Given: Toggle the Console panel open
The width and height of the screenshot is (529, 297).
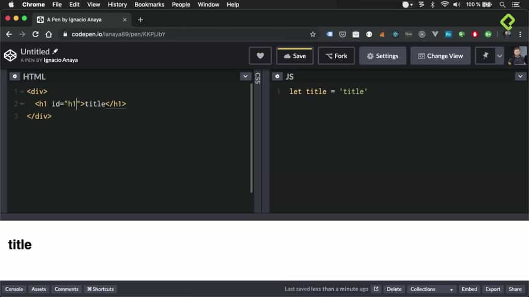Looking at the screenshot, I should point(13,289).
